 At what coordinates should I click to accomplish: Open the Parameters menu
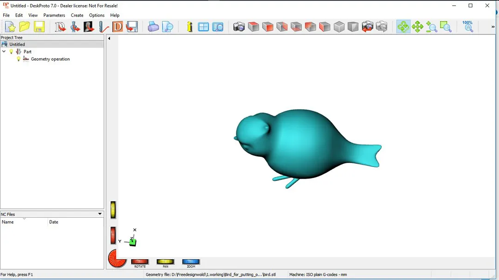coord(54,15)
